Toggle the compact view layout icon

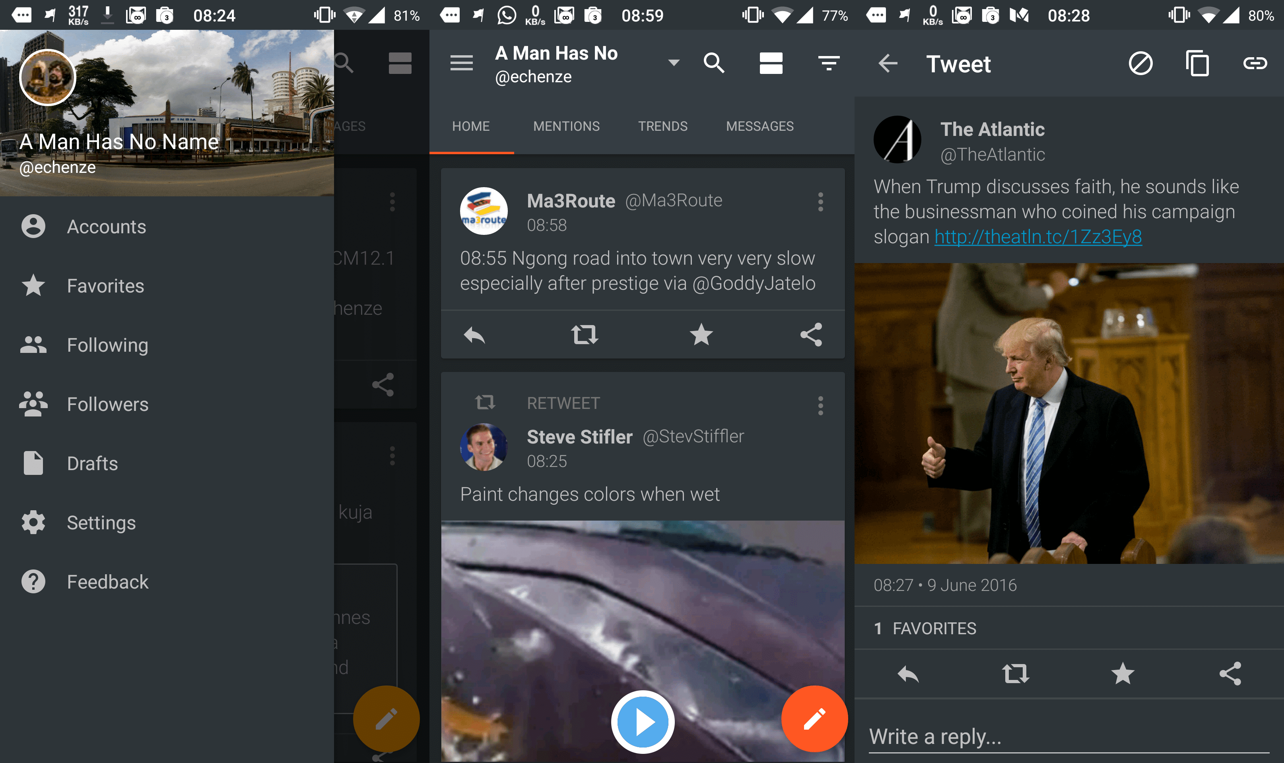tap(771, 63)
